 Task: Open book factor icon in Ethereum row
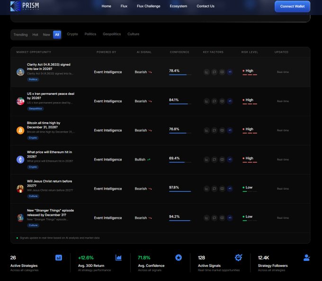[222, 160]
